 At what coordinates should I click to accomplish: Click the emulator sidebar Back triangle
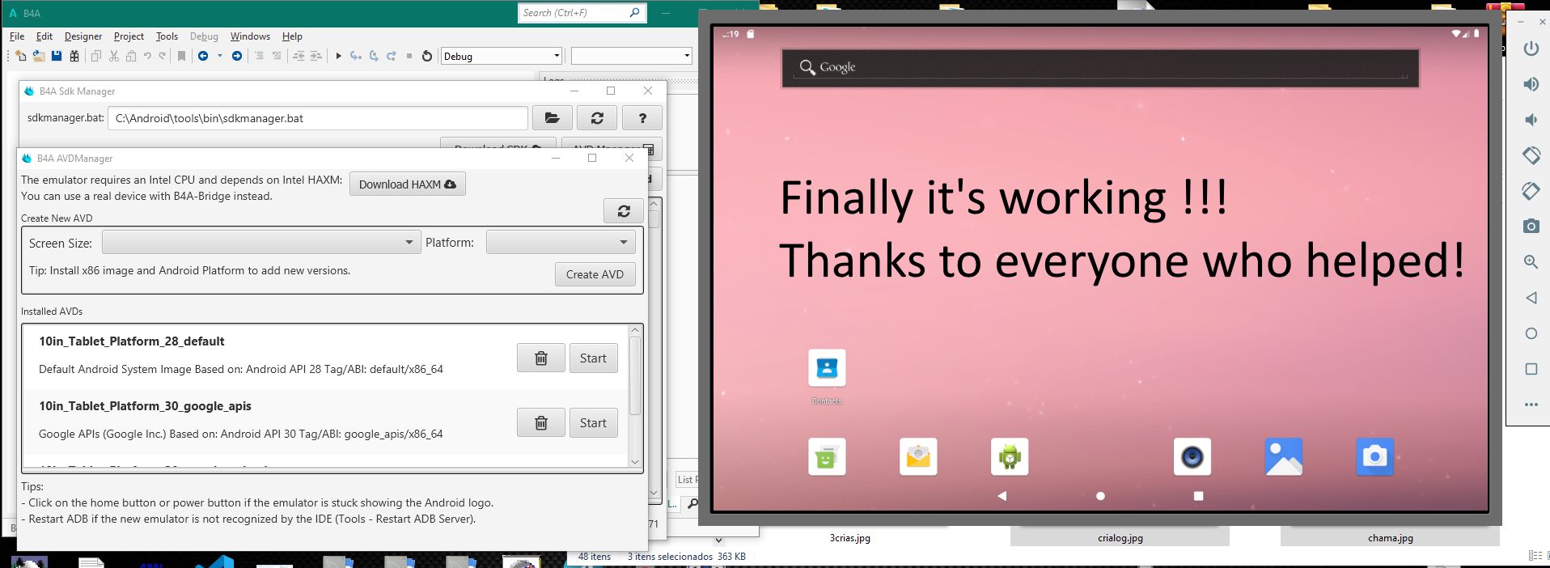coord(1531,298)
